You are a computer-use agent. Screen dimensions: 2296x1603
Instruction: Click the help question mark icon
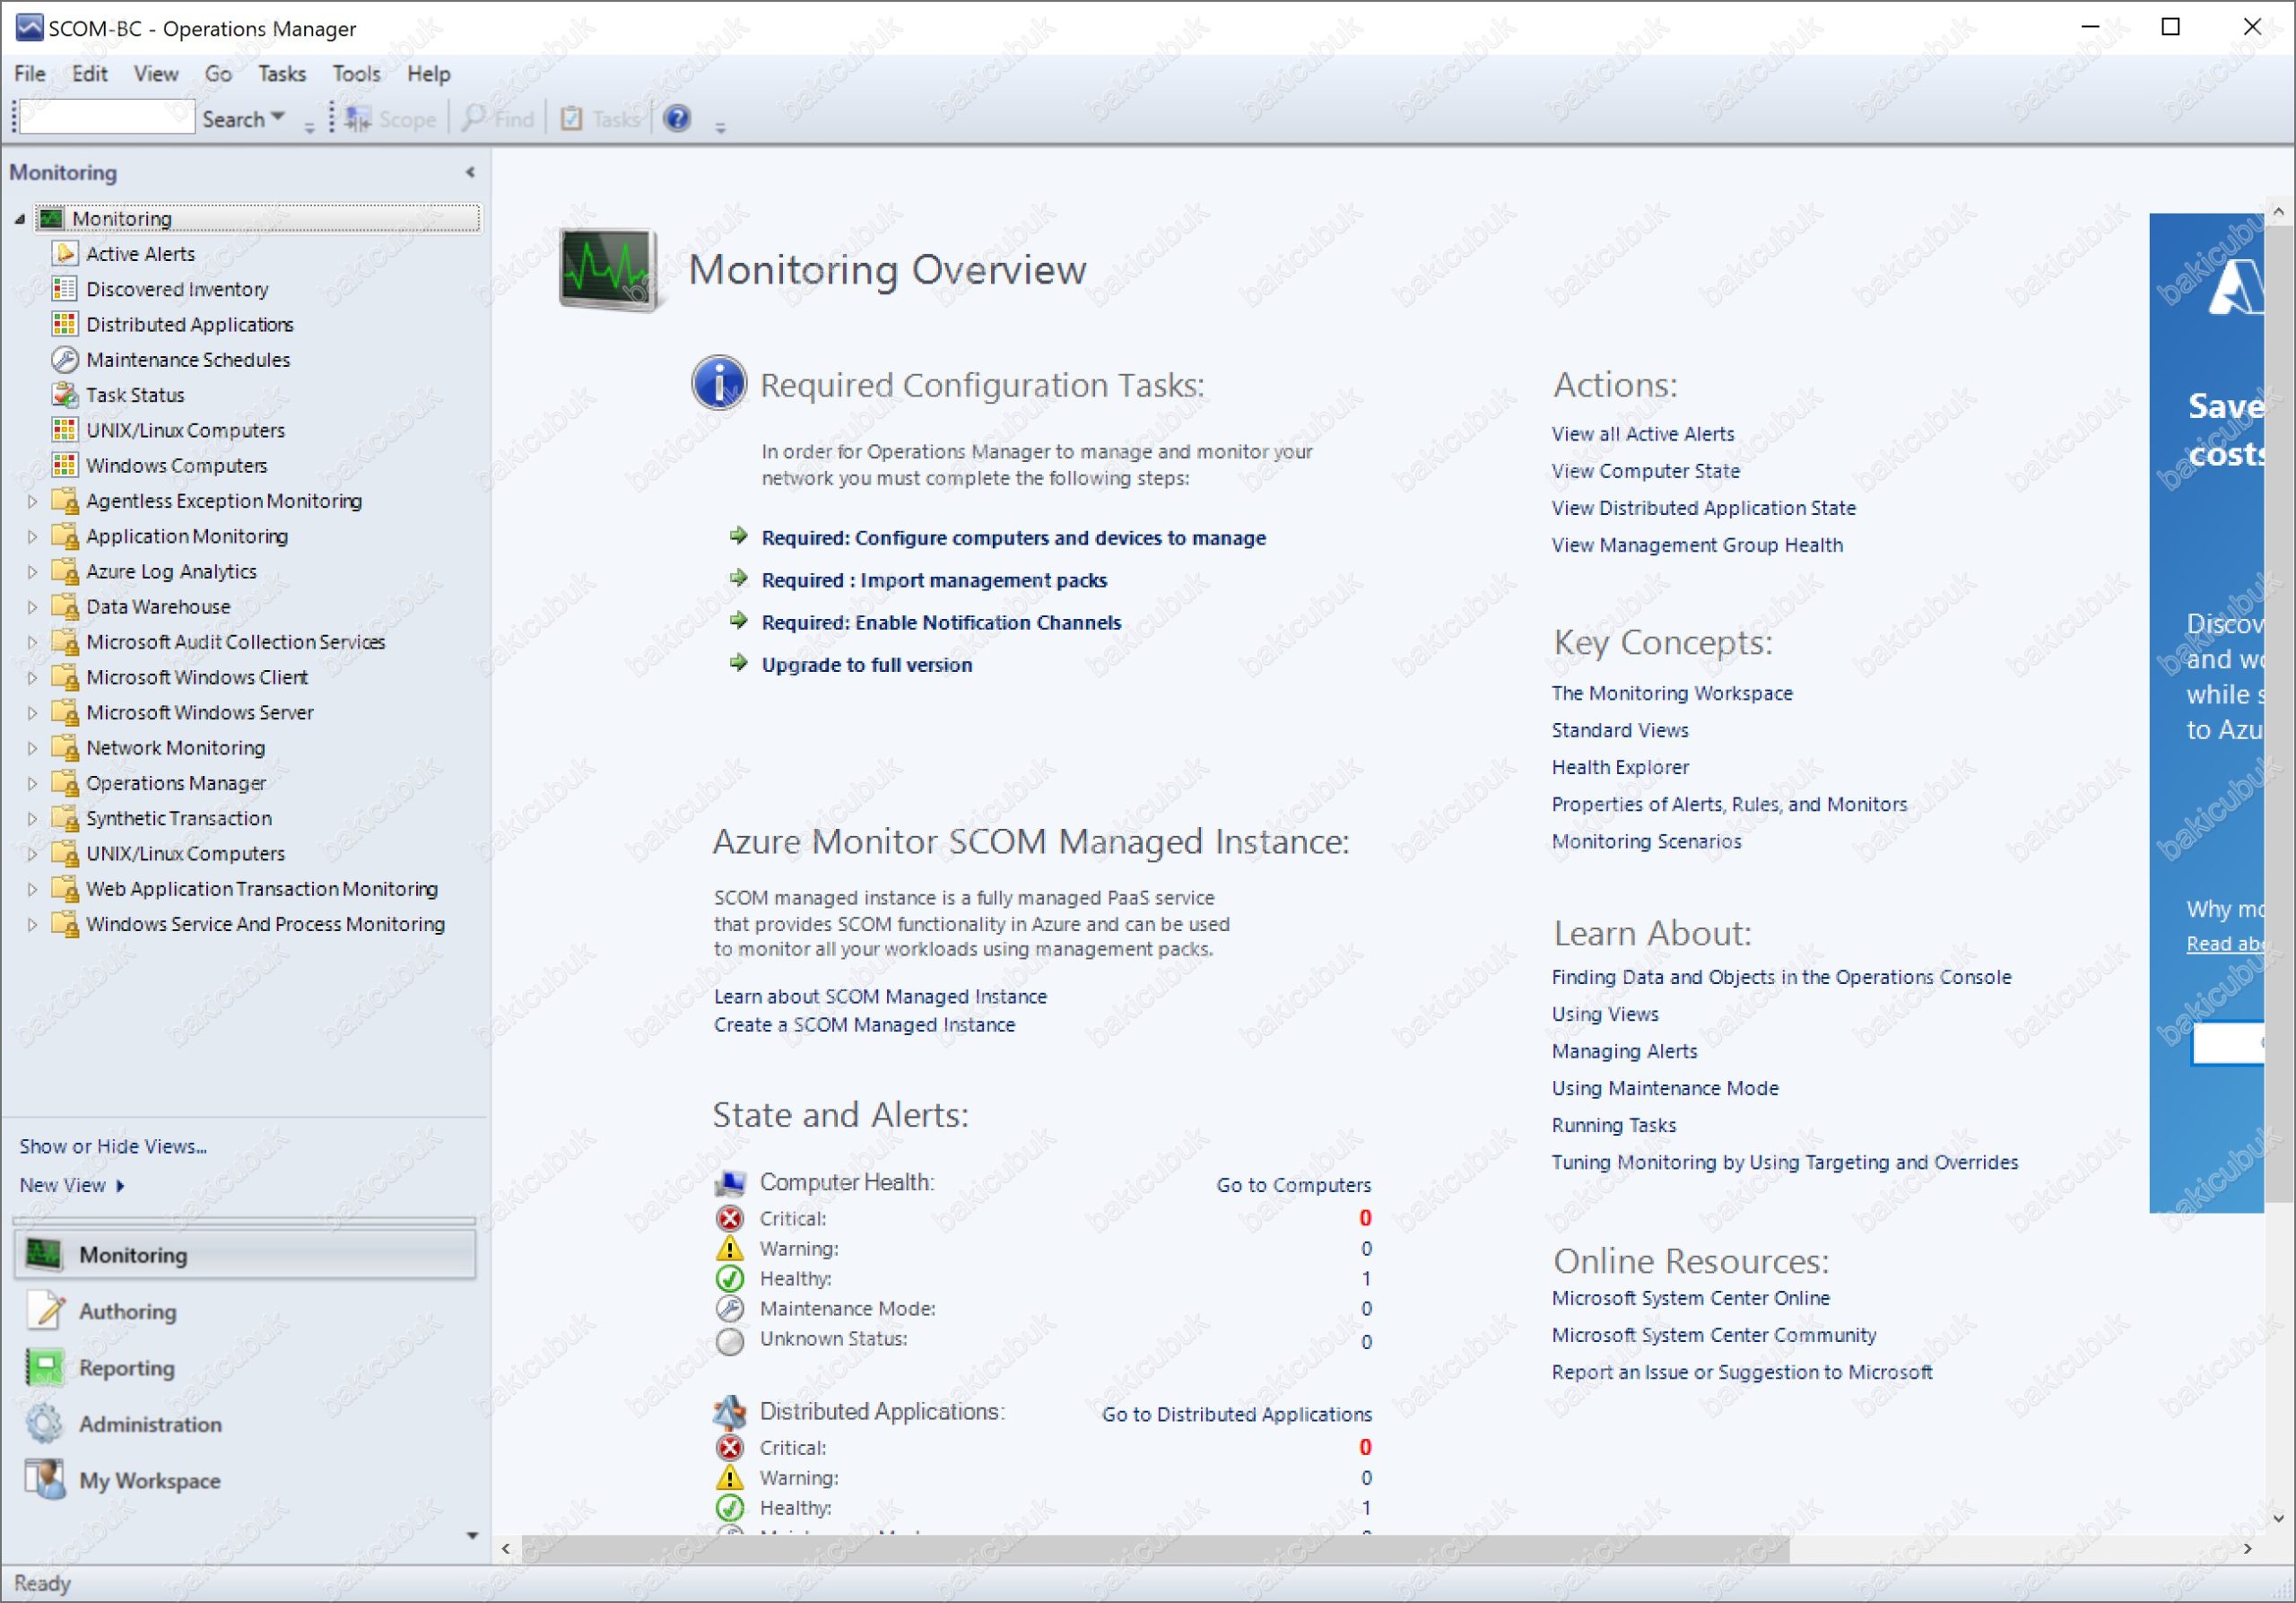click(677, 118)
